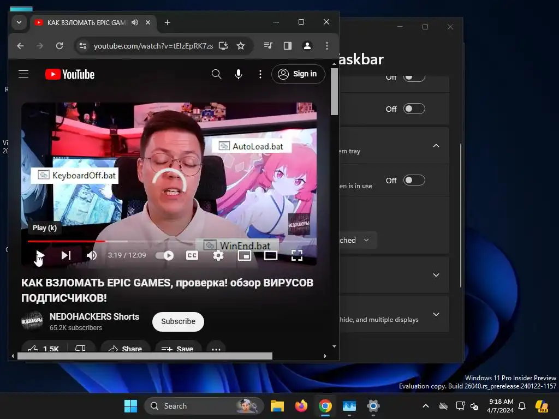Mute tab via speaker icon on tab
Screen dimensions: 559x419
[135, 22]
